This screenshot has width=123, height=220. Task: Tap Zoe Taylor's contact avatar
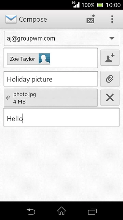click(x=44, y=59)
